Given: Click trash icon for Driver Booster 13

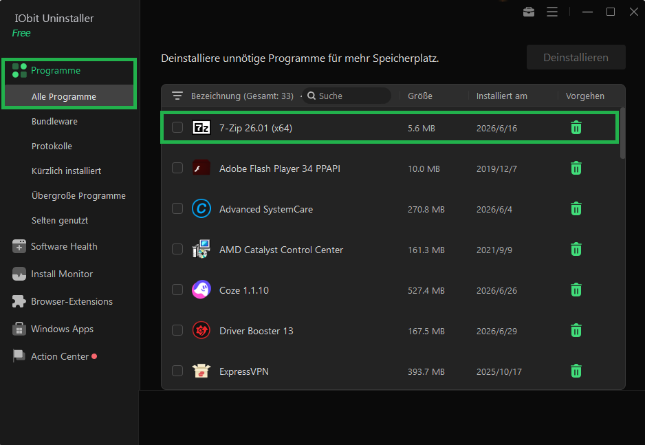Looking at the screenshot, I should tap(576, 330).
